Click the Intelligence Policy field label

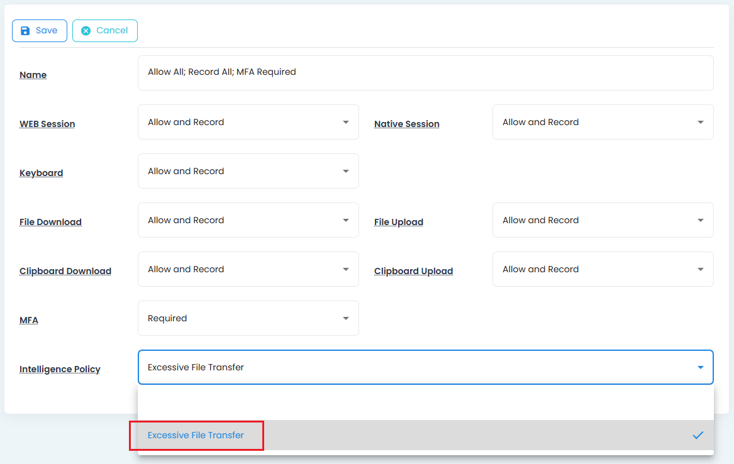click(x=60, y=369)
